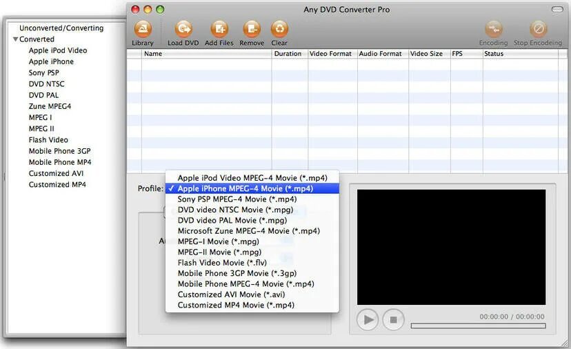Choose Mobile Phone 3GP Movie profile
The height and width of the screenshot is (349, 571).
click(x=252, y=273)
